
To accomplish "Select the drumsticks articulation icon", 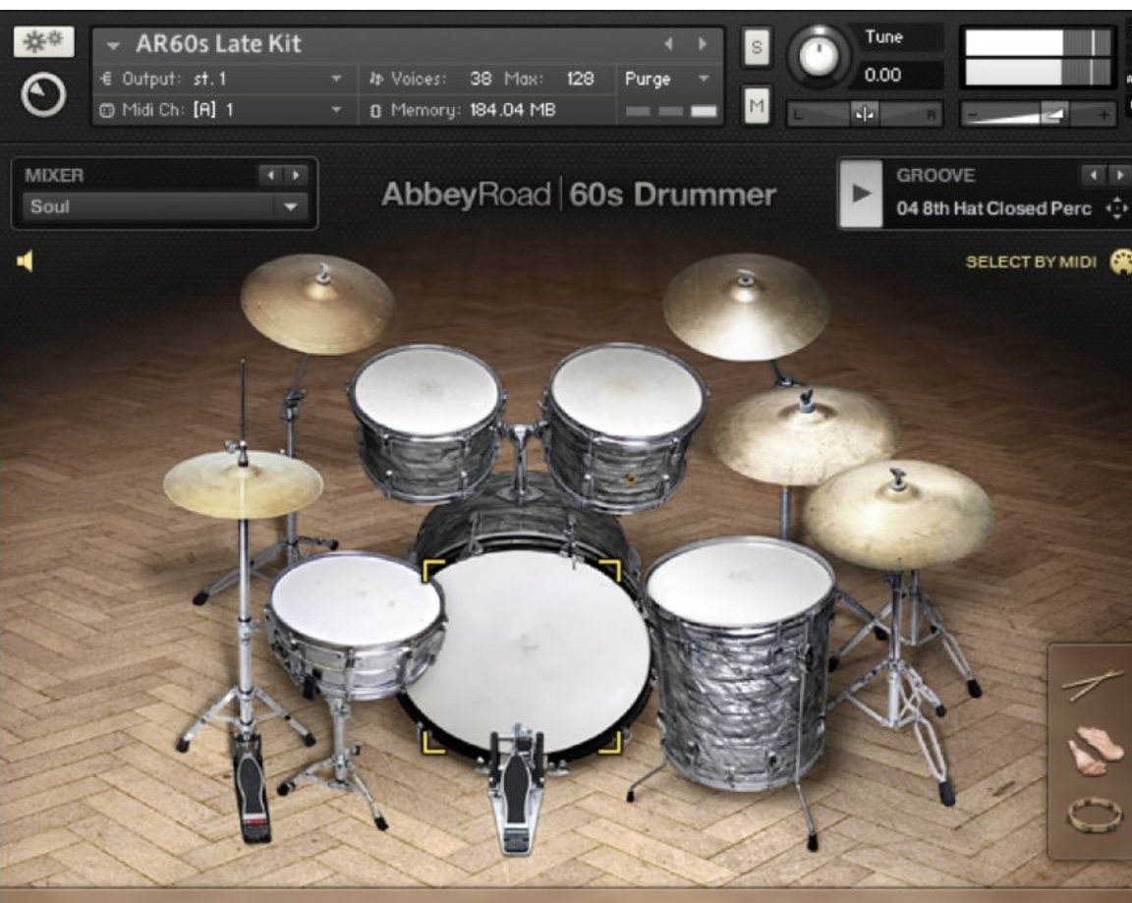I will coord(1093,685).
